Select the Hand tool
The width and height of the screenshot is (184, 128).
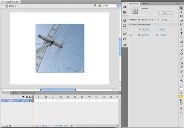(181, 76)
